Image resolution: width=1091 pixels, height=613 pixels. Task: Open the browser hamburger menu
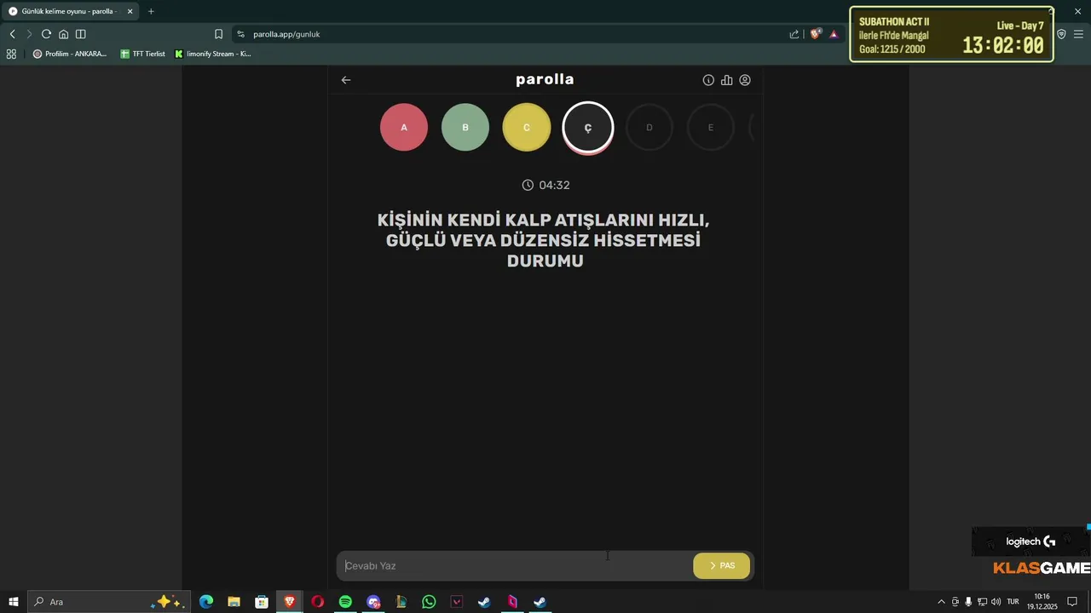1078,34
